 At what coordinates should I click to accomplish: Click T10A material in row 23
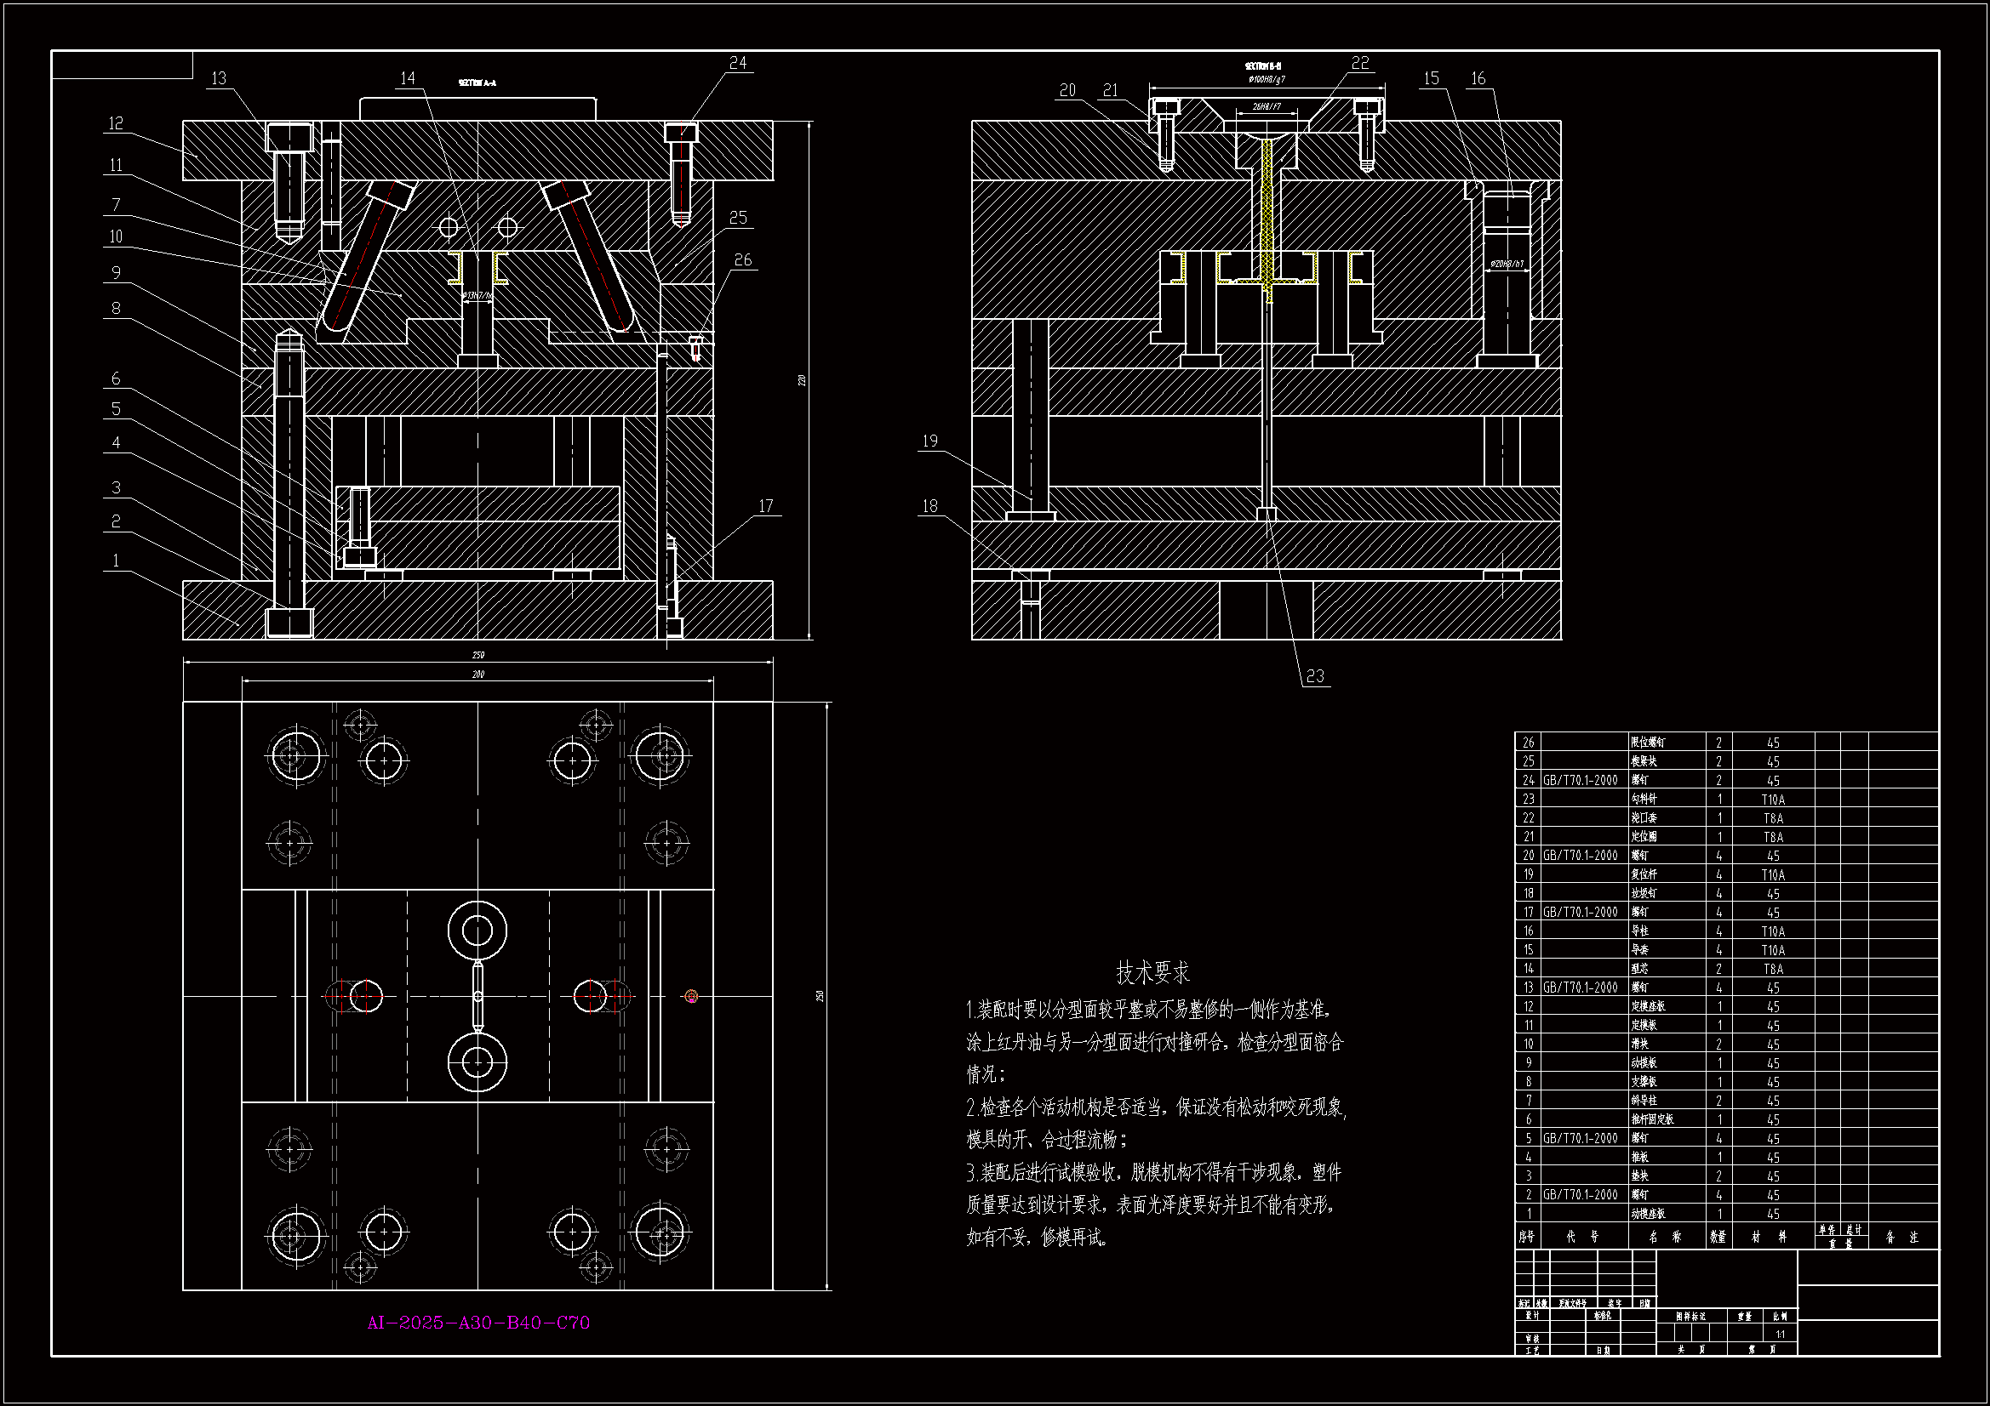point(1772,800)
